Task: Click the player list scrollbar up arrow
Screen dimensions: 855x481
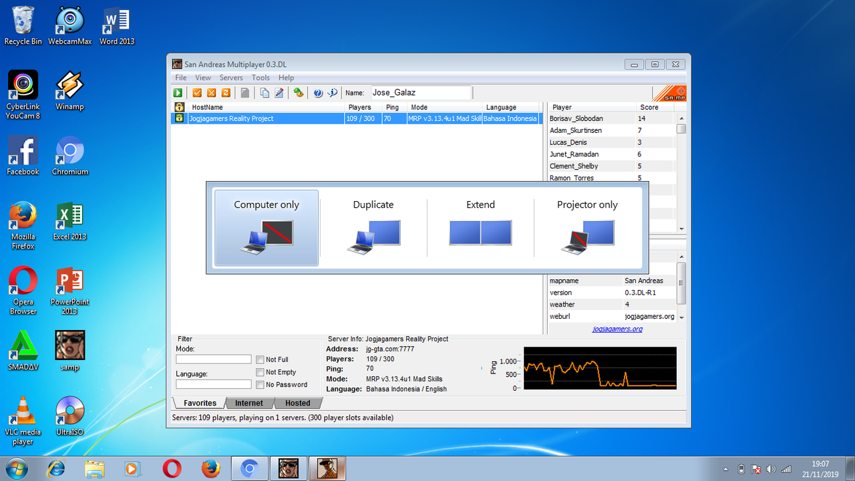Action: point(681,118)
